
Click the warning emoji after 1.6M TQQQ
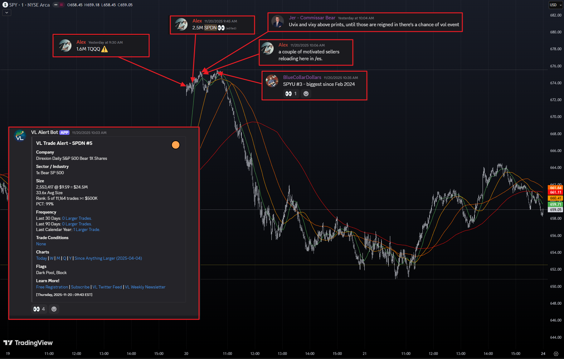pyautogui.click(x=105, y=49)
